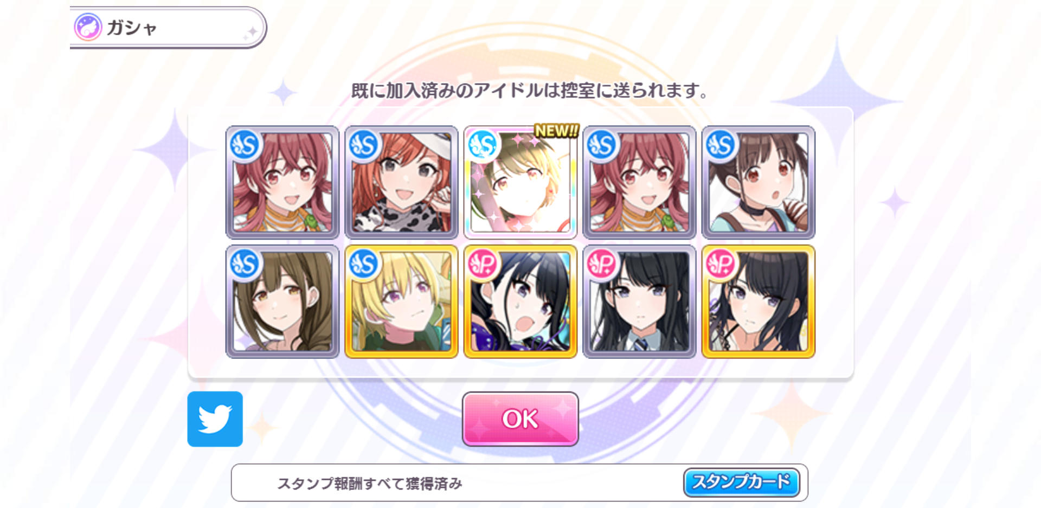Click the pink P badge on surprised idol card

click(483, 264)
